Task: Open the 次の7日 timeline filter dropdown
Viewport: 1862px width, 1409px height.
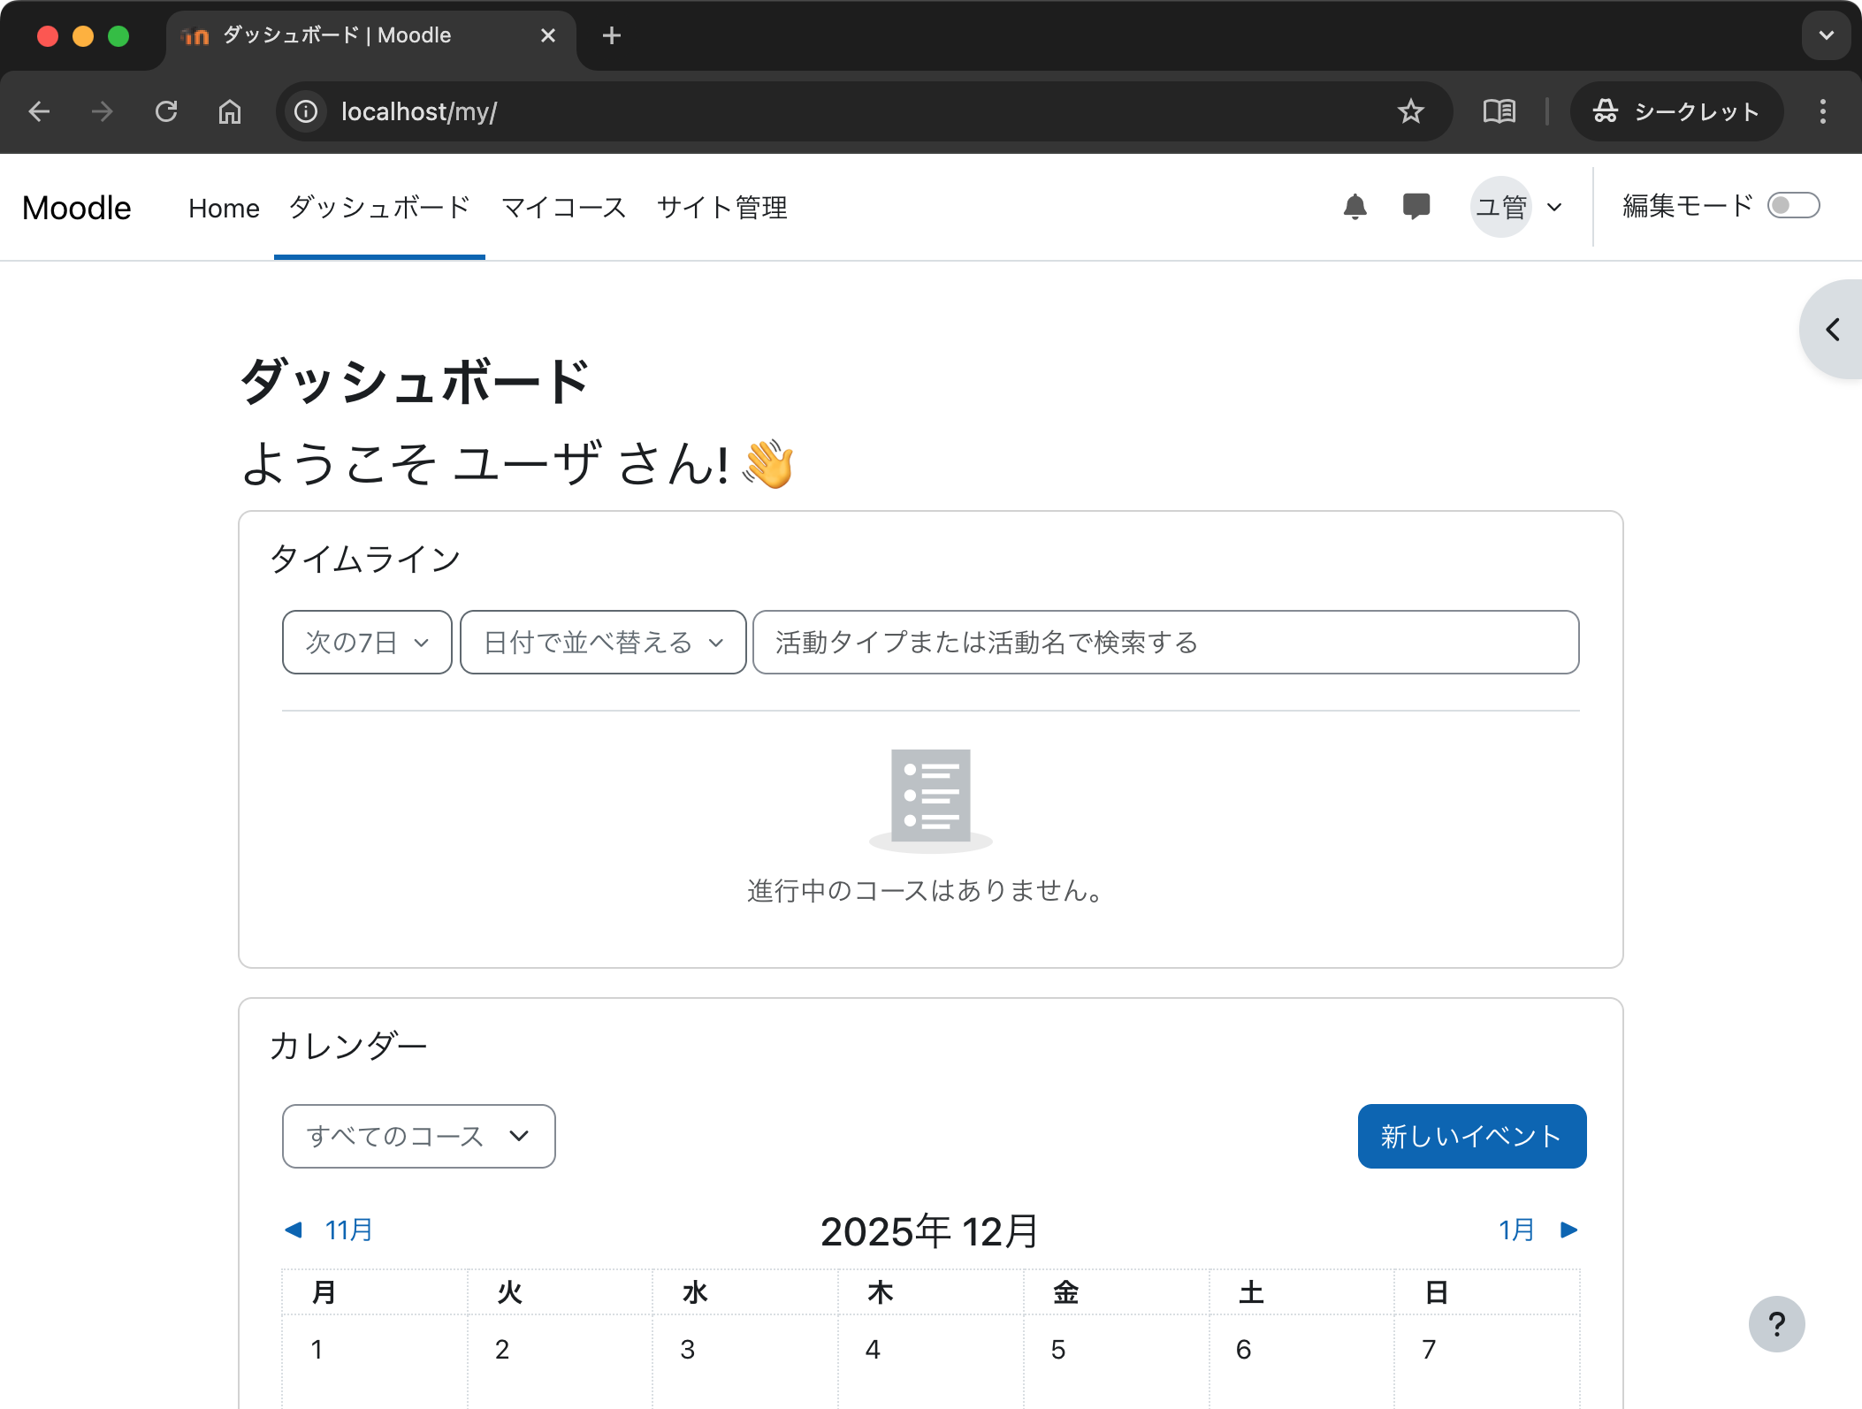Action: pyautogui.click(x=367, y=643)
